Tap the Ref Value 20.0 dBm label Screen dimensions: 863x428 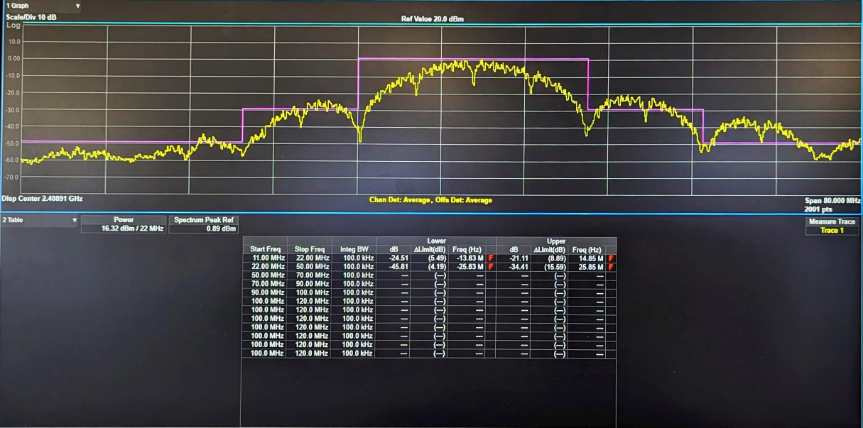432,19
